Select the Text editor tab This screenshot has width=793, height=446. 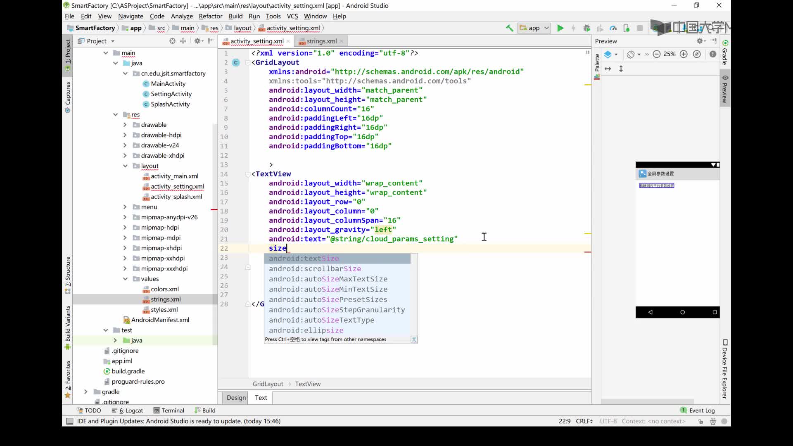[261, 398]
